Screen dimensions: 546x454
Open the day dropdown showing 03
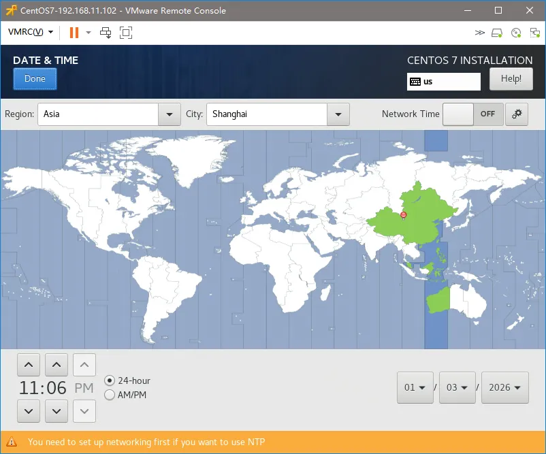pyautogui.click(x=457, y=387)
